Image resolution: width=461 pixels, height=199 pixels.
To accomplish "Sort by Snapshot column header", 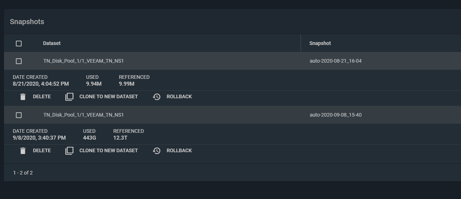I will [x=320, y=43].
